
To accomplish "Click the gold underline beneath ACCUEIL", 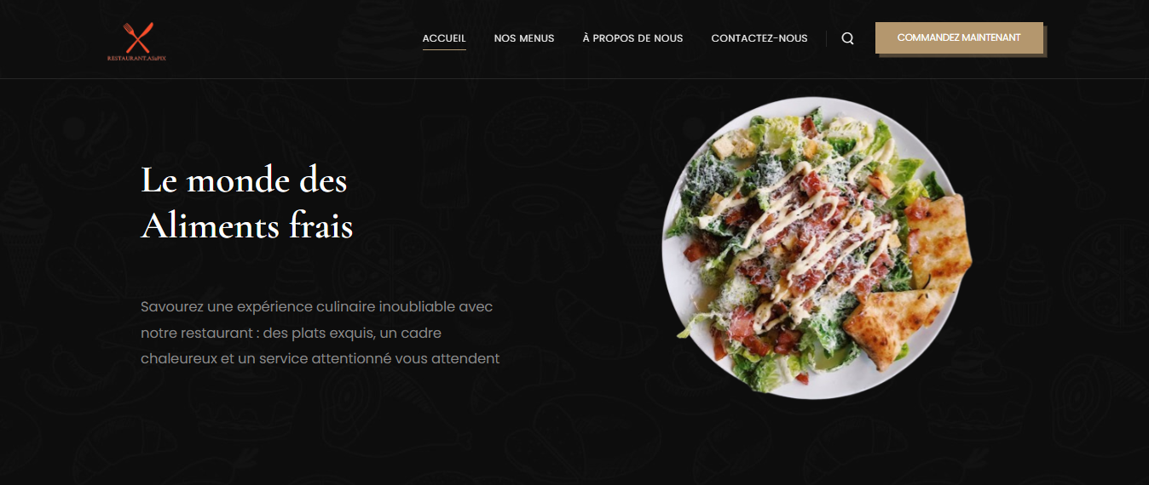I will (444, 50).
